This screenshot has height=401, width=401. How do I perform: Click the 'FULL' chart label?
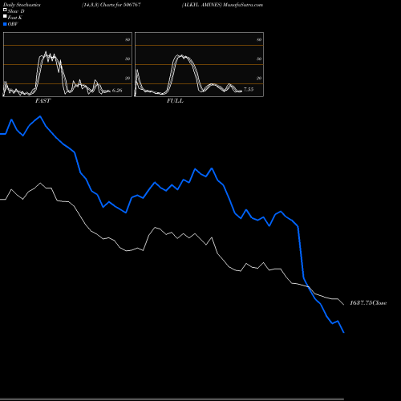point(175,101)
